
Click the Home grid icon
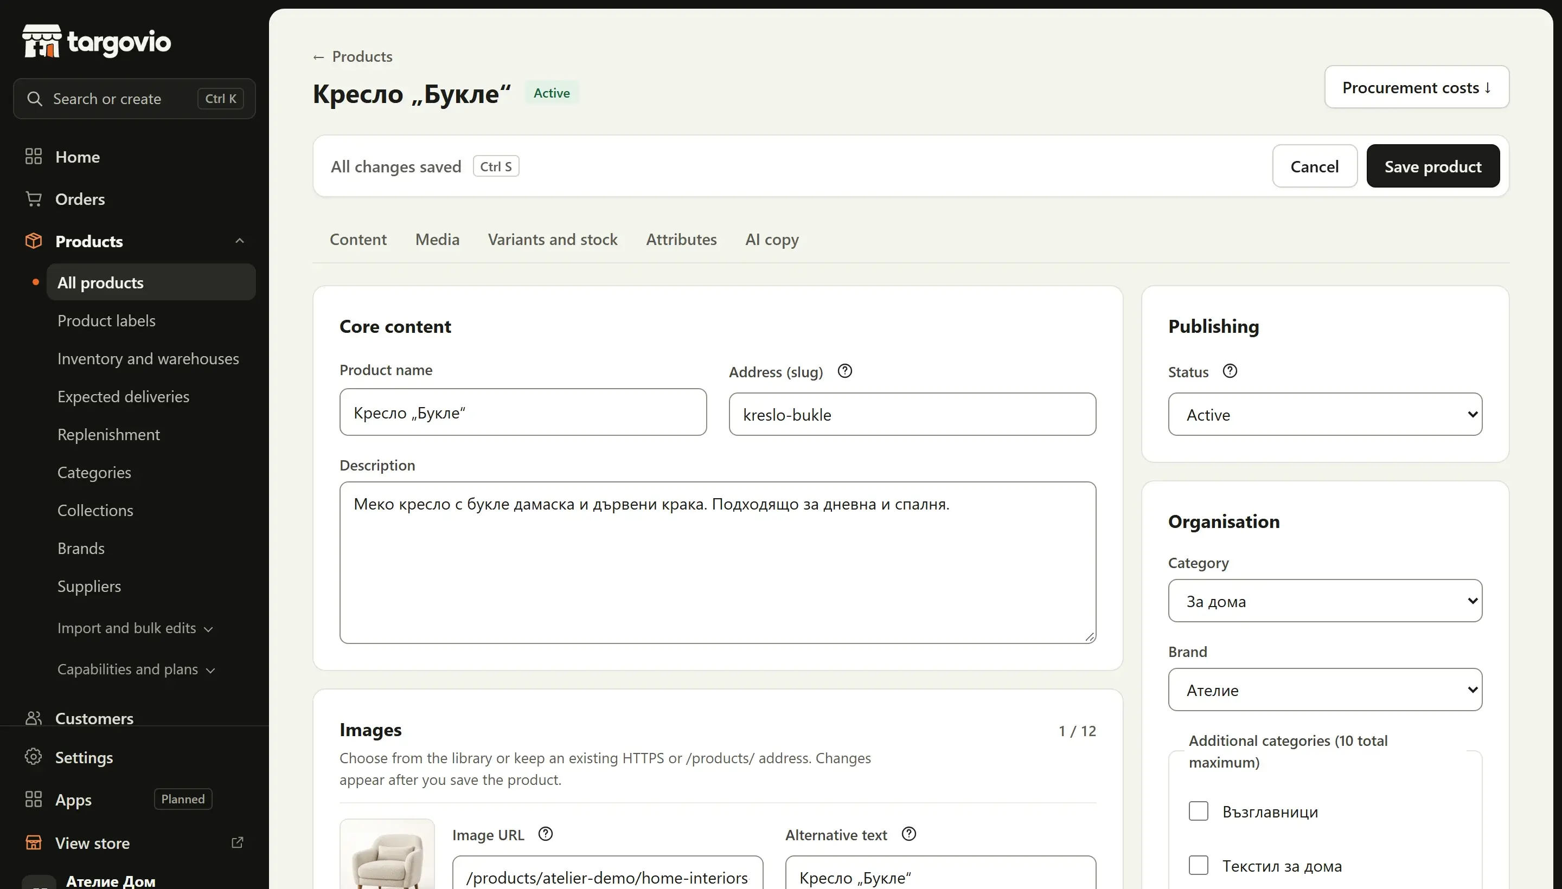(34, 156)
